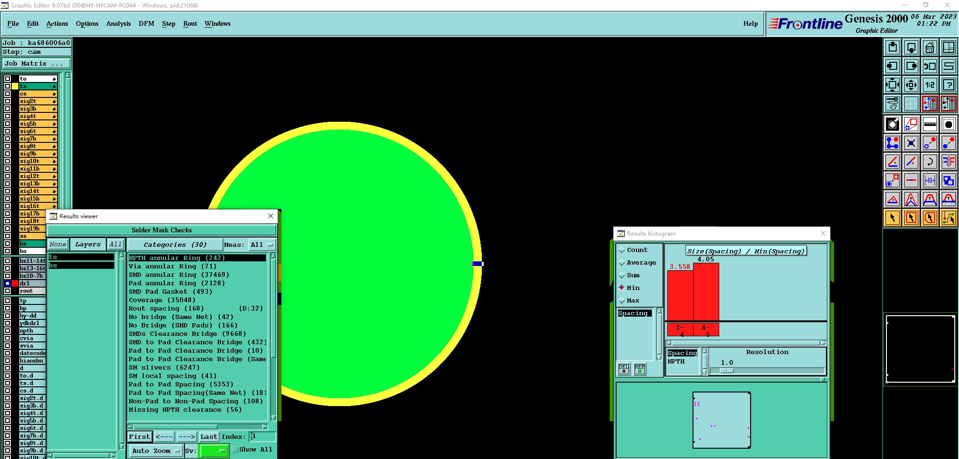The width and height of the screenshot is (959, 459).
Task: Open the Meas: All dropdown
Action: coord(262,245)
